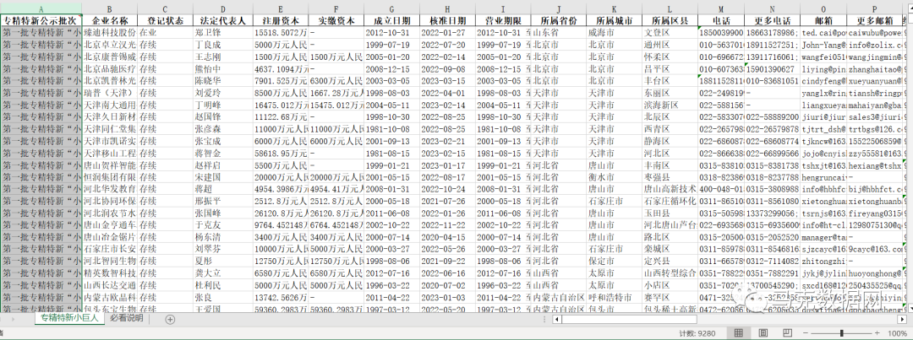Click the zoom in plus button
The width and height of the screenshot is (913, 340).
pyautogui.click(x=876, y=333)
